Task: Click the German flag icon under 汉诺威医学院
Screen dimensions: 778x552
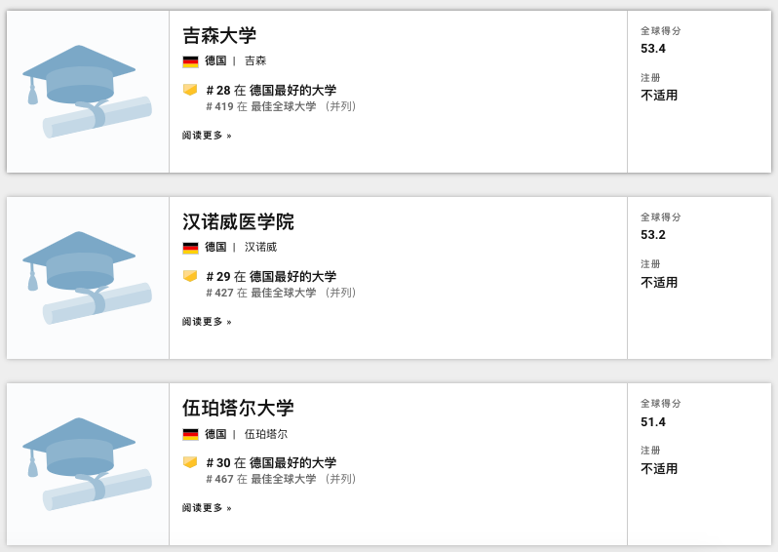Action: (190, 248)
